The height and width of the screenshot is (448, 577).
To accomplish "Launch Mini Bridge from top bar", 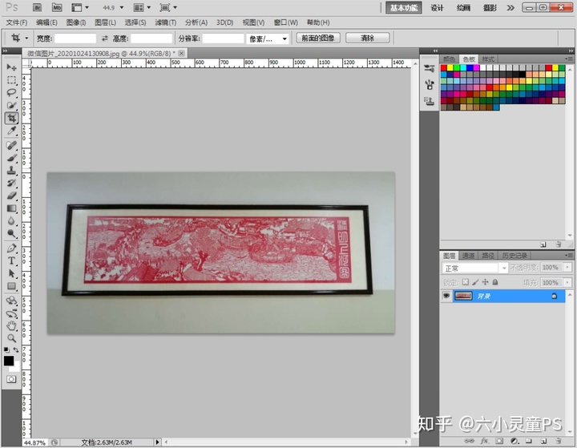I will pyautogui.click(x=57, y=7).
